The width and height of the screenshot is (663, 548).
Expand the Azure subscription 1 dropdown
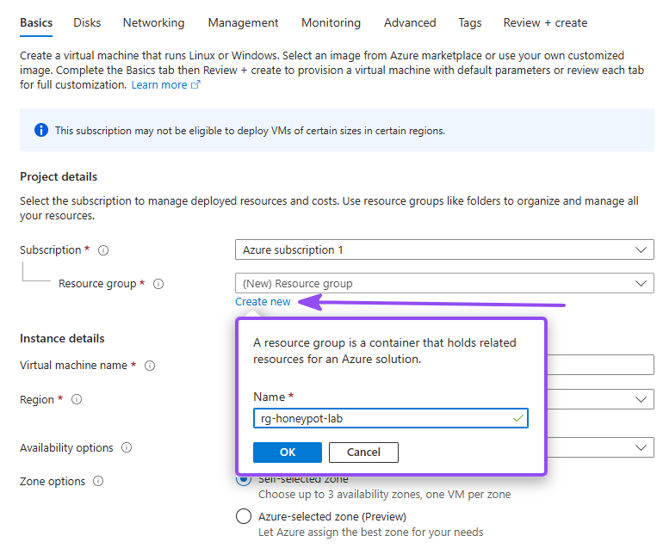[x=444, y=249]
